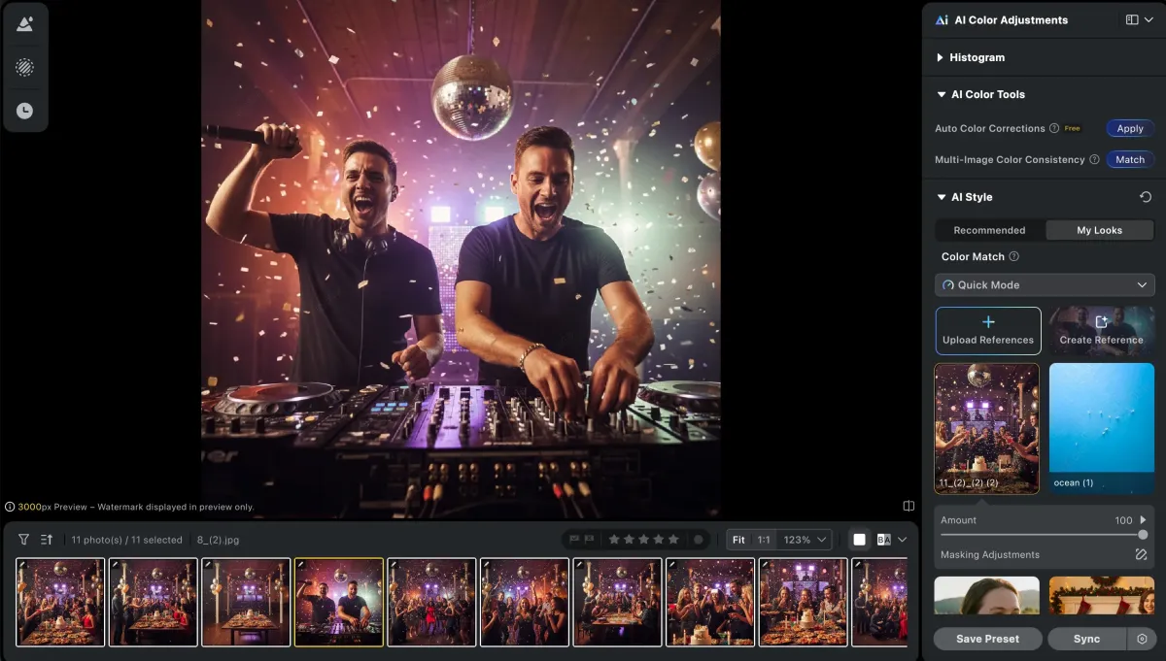
Task: Click the info icon beside Auto Color Corrections
Action: pos(1054,128)
